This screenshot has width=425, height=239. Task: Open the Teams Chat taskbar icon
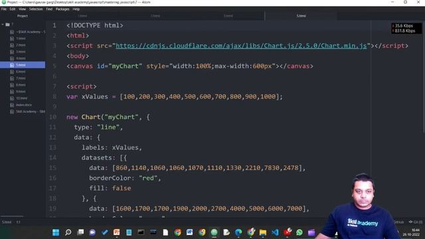pyautogui.click(x=92, y=232)
